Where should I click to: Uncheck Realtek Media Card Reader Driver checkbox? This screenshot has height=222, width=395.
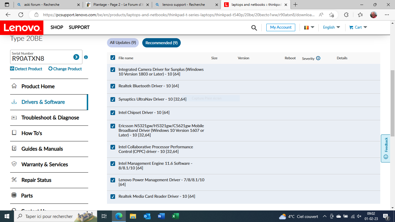coord(113,197)
